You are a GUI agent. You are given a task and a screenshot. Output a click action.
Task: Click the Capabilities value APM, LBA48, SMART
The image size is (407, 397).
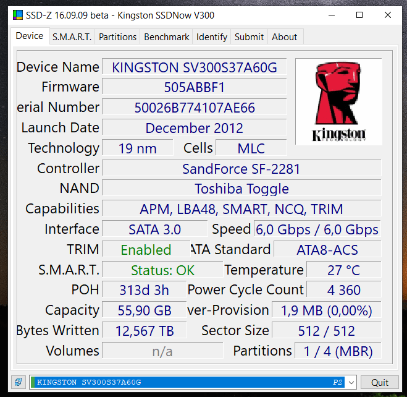[x=241, y=209]
